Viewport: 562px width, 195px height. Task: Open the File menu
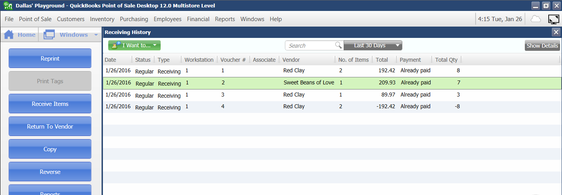click(x=9, y=19)
